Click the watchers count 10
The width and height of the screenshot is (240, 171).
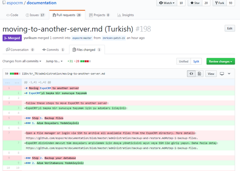[x=181, y=3]
